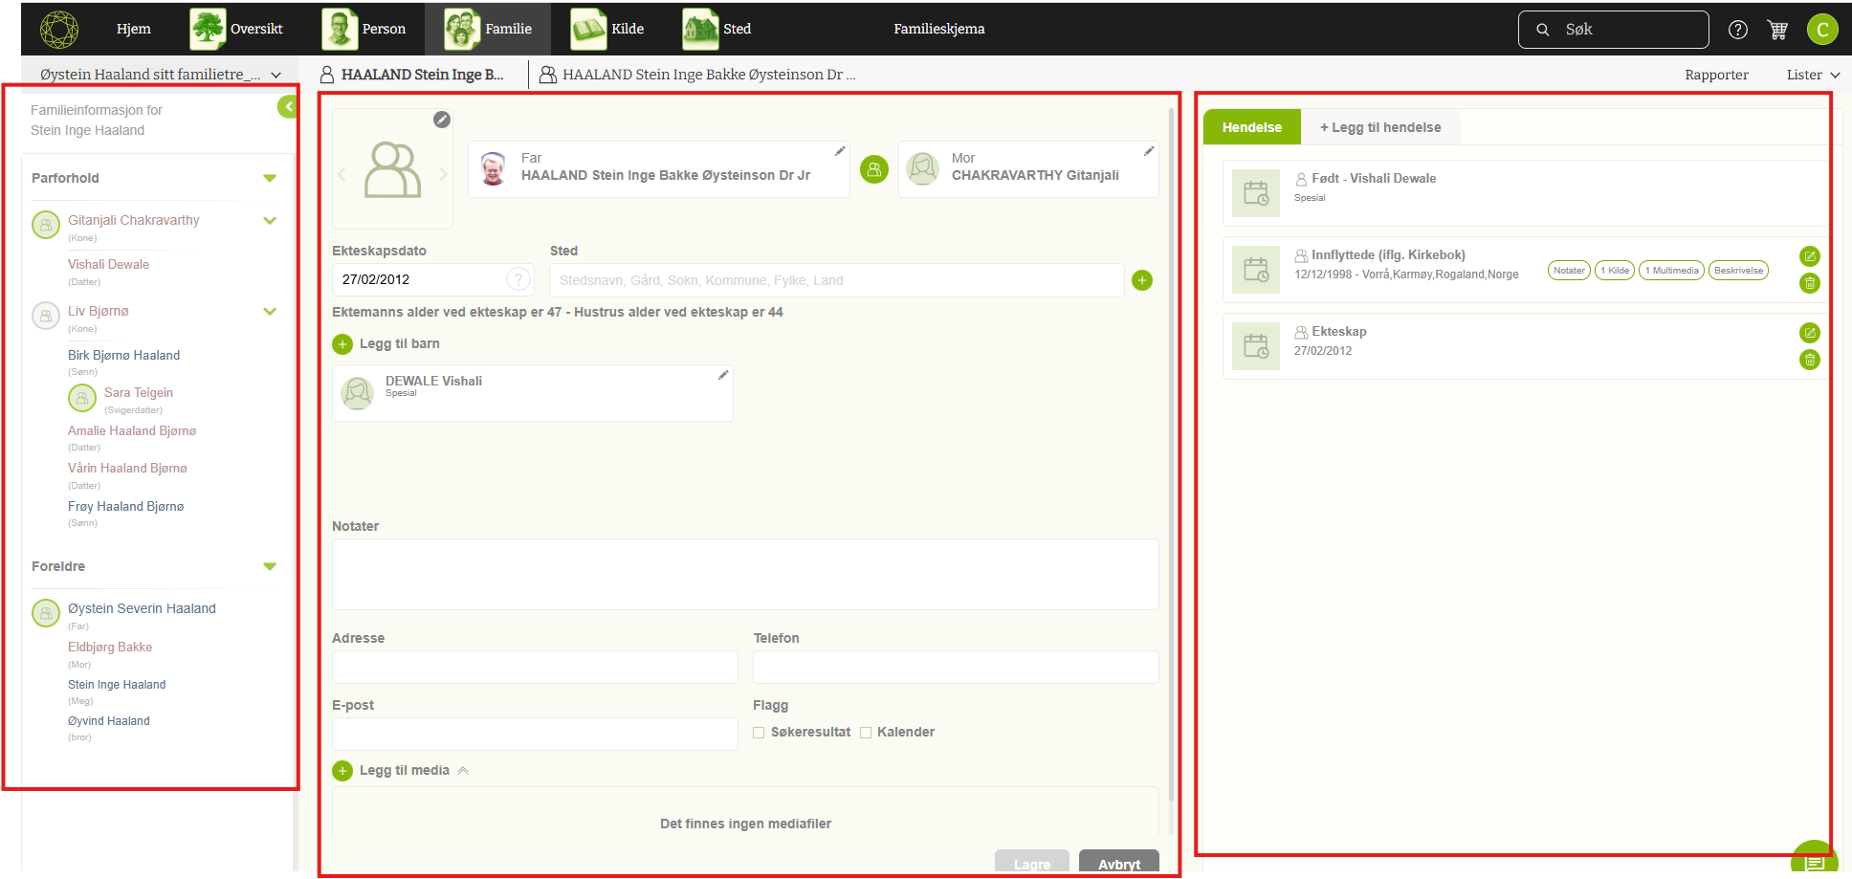This screenshot has height=879, width=1852.
Task: Collapse the Foreldre section
Action: click(270, 566)
